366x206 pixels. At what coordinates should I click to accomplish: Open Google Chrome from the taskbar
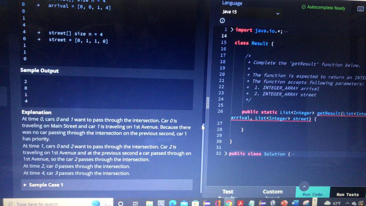tap(229, 203)
